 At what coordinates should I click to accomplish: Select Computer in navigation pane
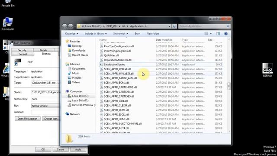[76, 91]
